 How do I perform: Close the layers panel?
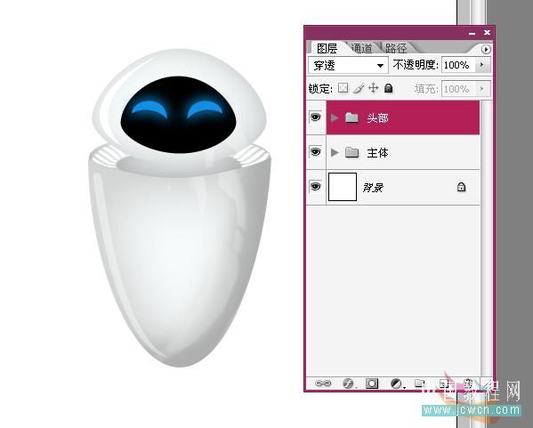point(487,33)
